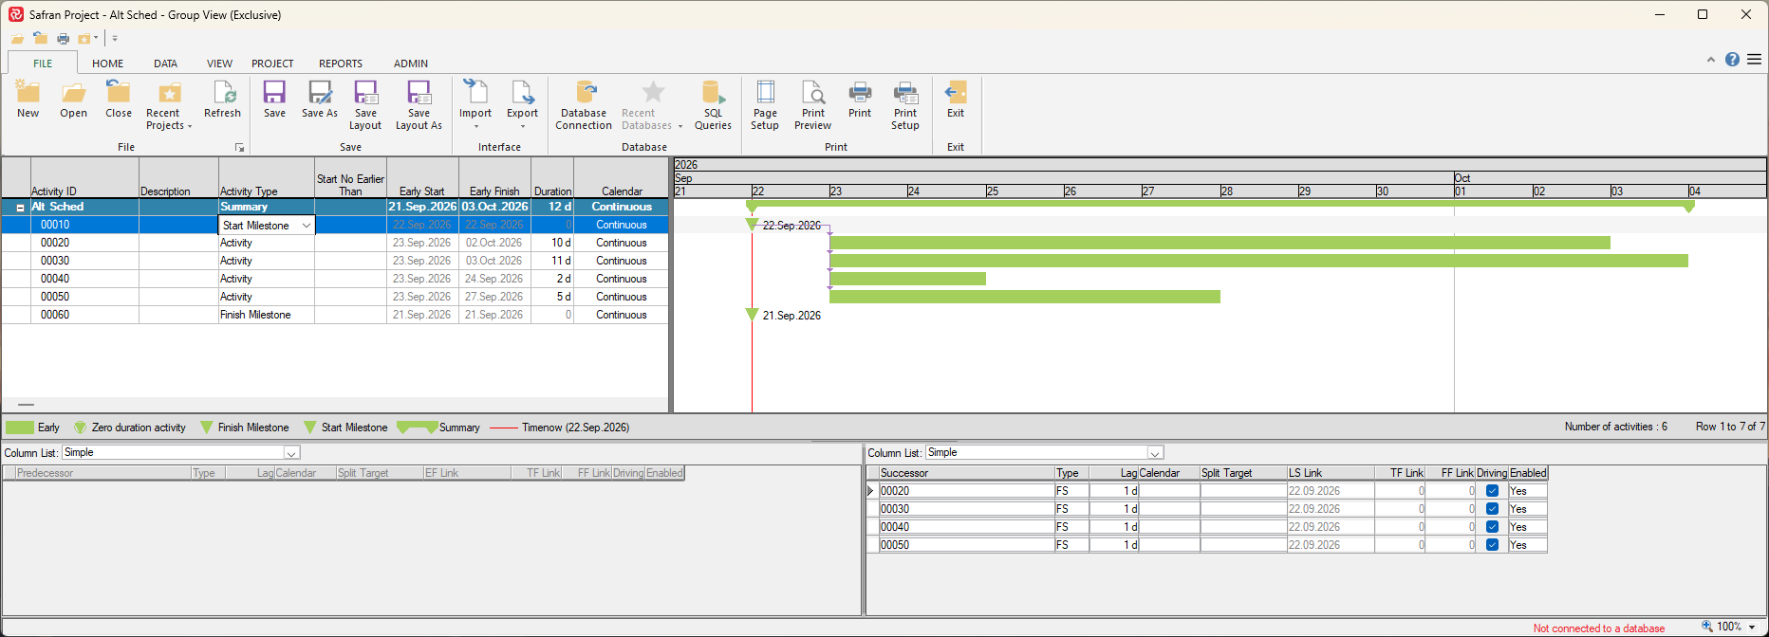The height and width of the screenshot is (637, 1769).
Task: Open the ADMIN ribbon tab
Action: click(411, 64)
